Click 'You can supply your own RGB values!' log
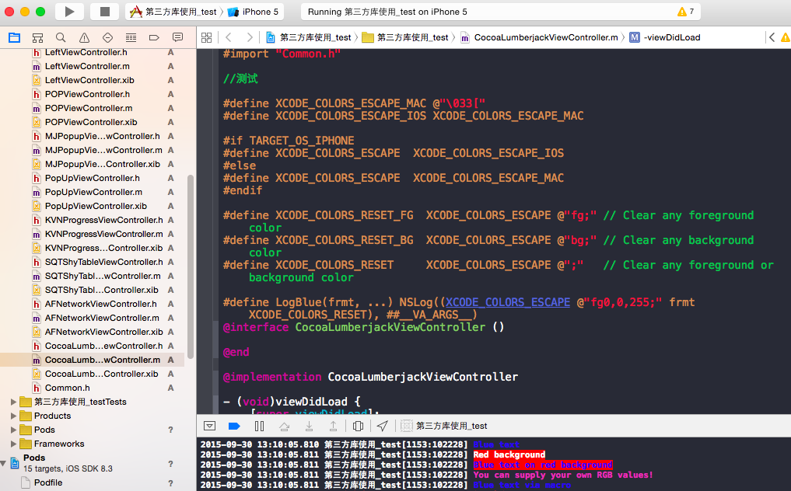791x491 pixels. point(563,475)
